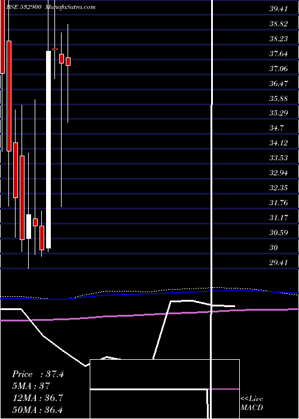Click the 38.82 price axis label
The image size is (299, 419).
(x=278, y=24)
